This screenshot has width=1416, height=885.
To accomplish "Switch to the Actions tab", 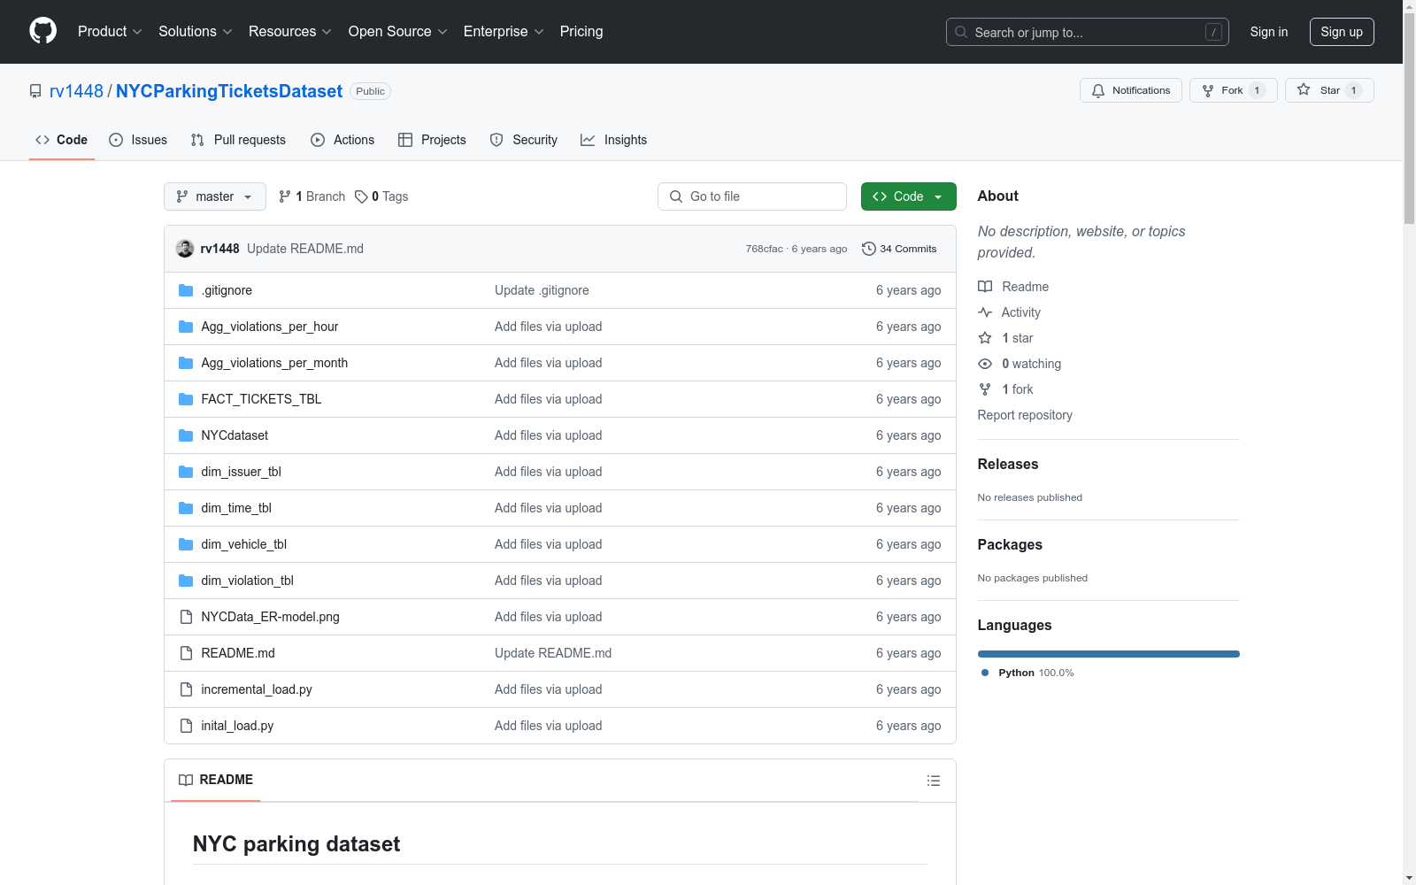I will (342, 140).
